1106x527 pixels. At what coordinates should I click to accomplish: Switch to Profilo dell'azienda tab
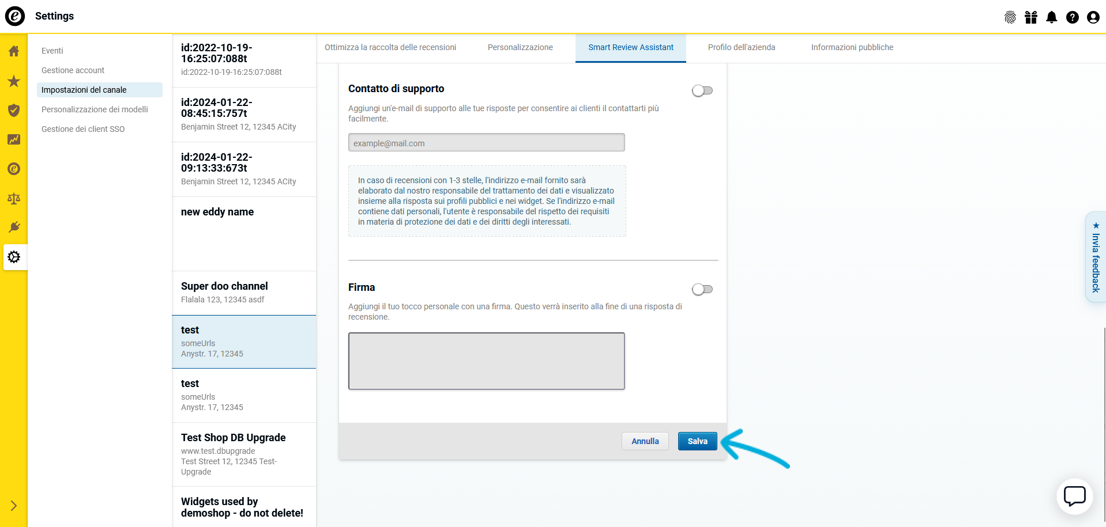tap(741, 47)
